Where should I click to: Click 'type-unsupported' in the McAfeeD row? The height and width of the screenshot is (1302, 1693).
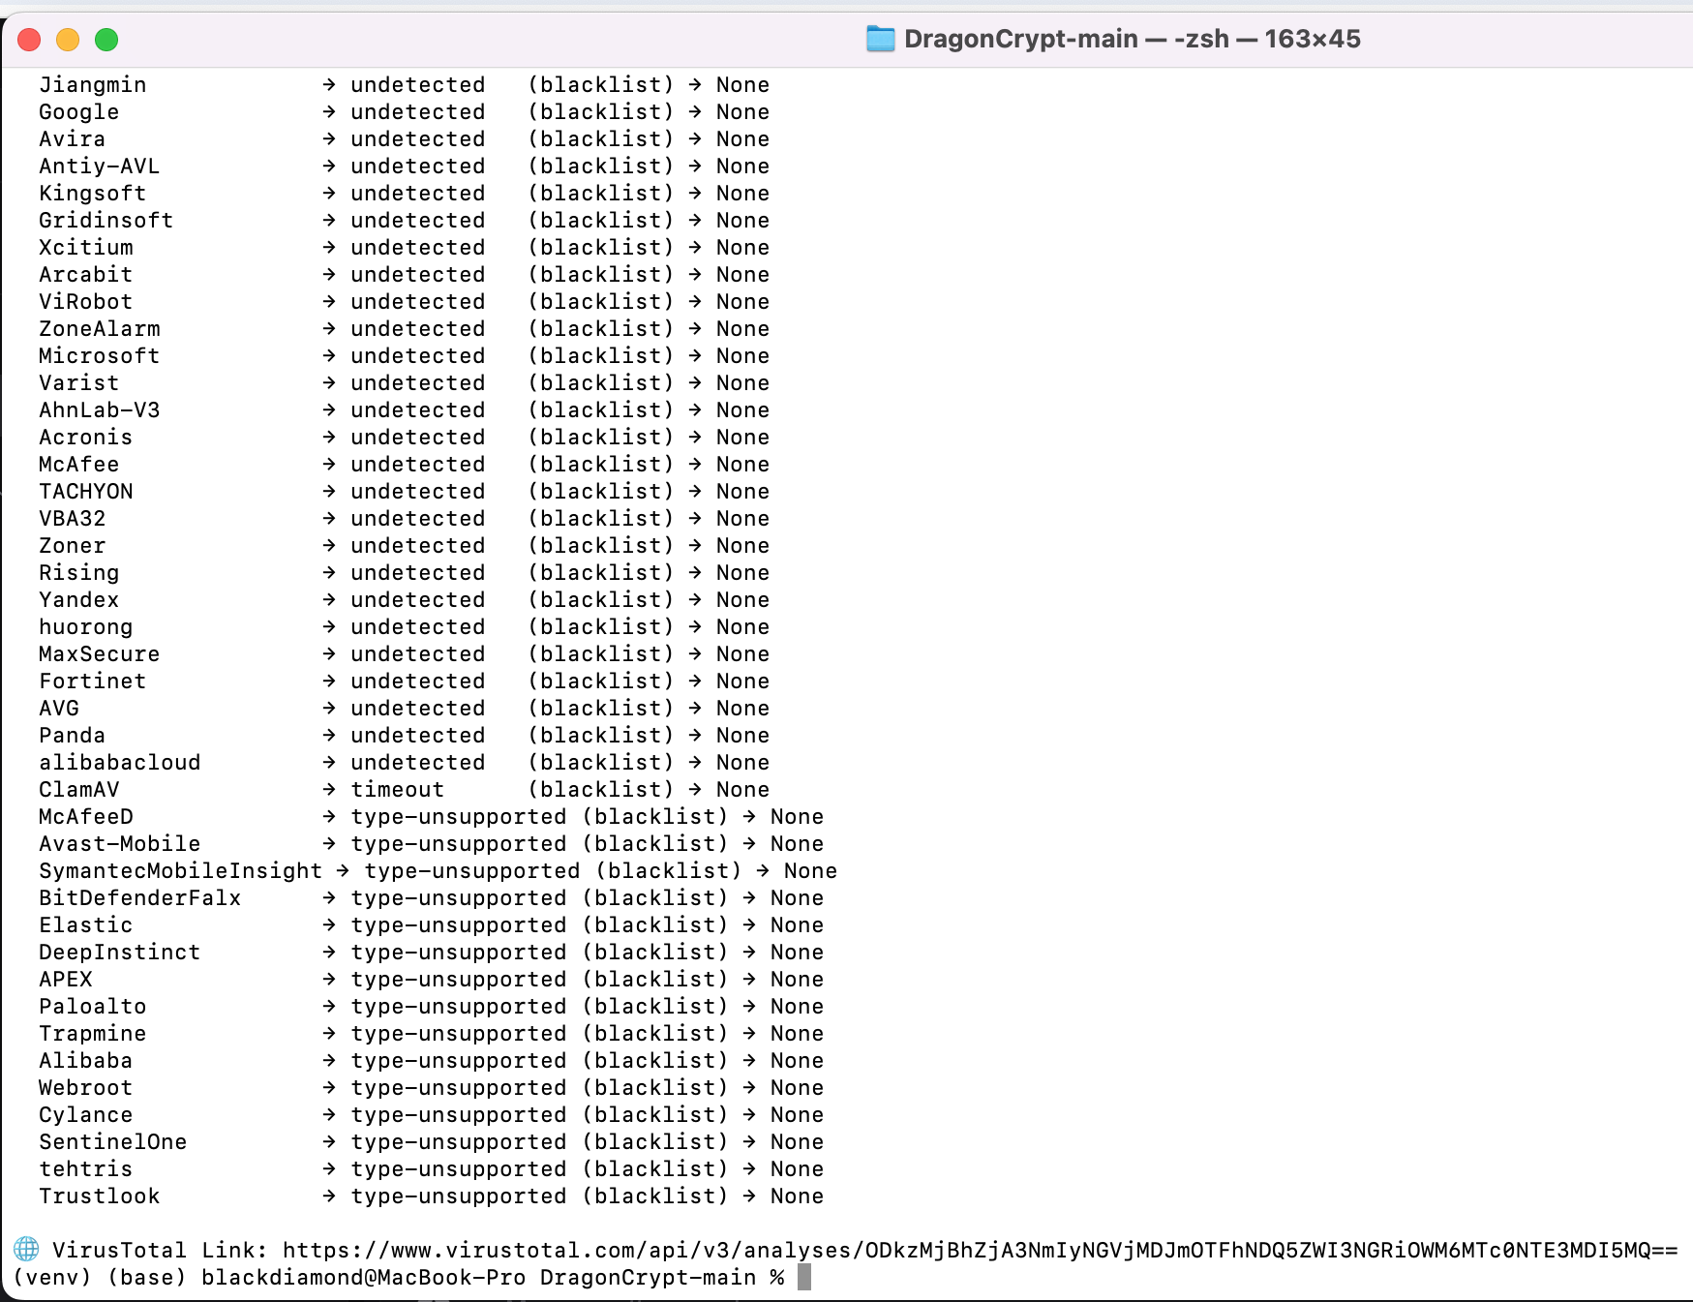coord(459,817)
